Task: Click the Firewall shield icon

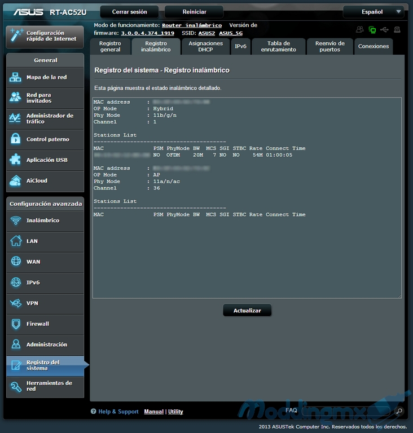Action: click(x=16, y=324)
